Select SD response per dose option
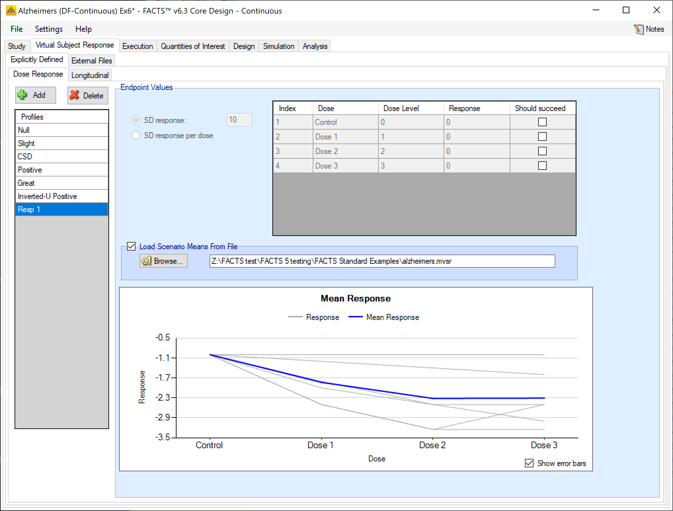673x511 pixels. 136,136
